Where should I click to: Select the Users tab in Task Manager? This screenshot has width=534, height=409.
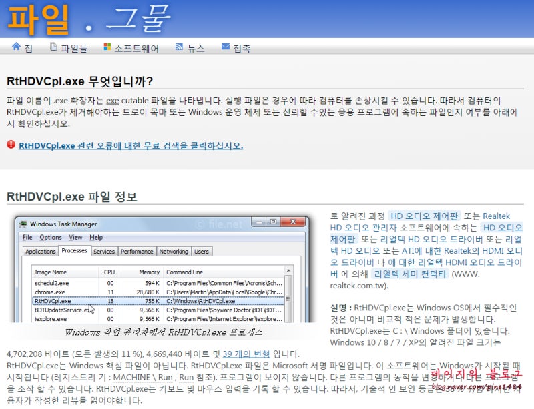tap(202, 252)
